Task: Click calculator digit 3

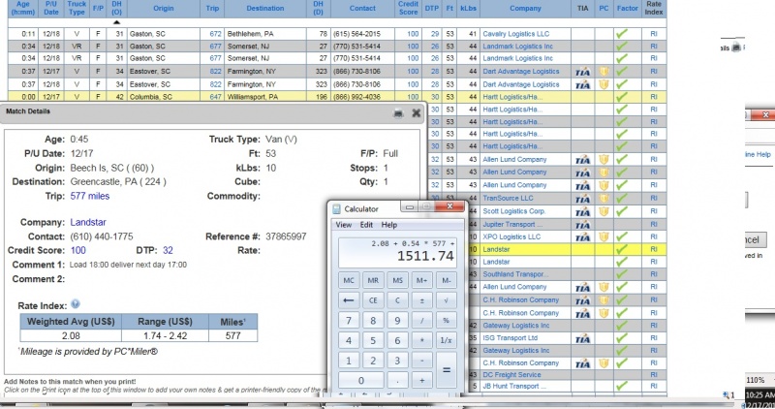Action: [397, 361]
